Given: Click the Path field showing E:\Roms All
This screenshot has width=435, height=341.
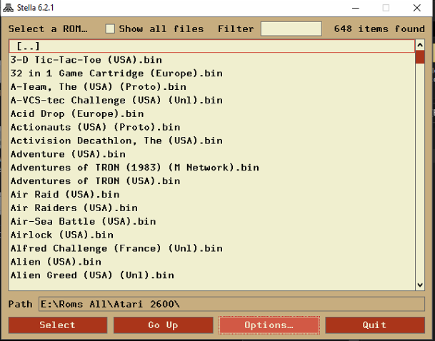Looking at the screenshot, I should pos(231,305).
